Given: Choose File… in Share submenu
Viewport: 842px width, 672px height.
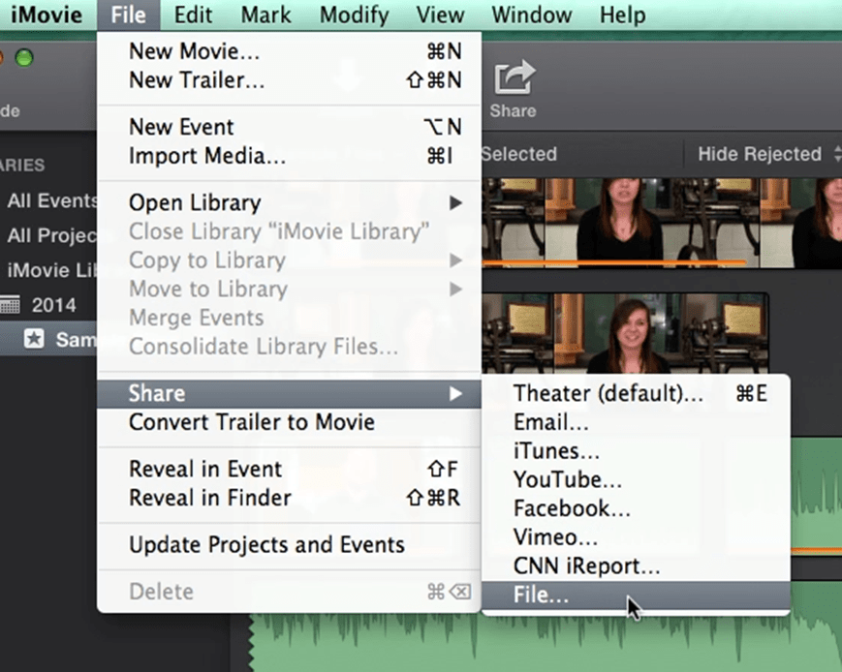Looking at the screenshot, I should click(x=636, y=596).
